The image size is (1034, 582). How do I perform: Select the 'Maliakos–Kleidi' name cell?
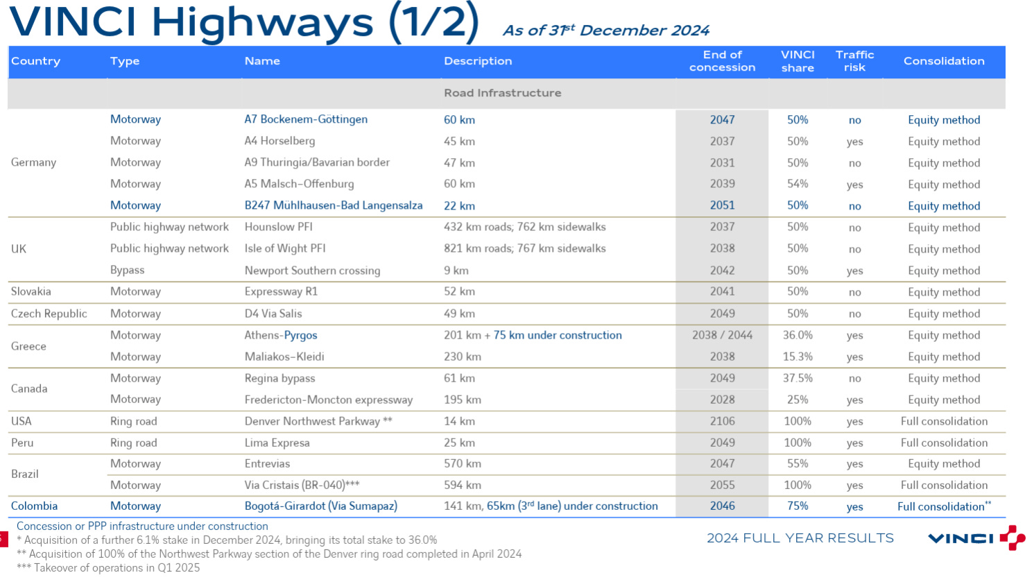click(284, 357)
